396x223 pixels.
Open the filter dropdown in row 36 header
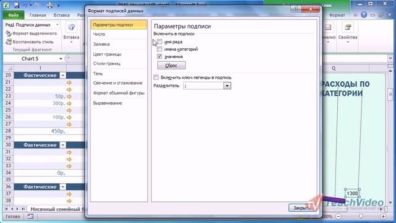tap(62, 187)
